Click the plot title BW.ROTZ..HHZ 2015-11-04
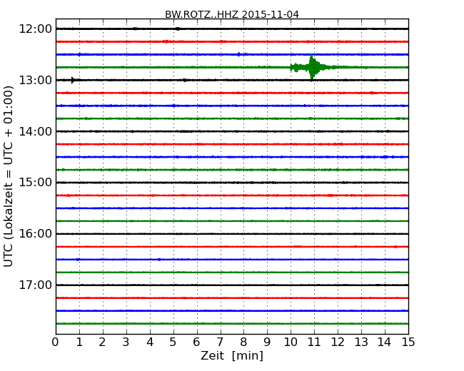 pyautogui.click(x=232, y=14)
